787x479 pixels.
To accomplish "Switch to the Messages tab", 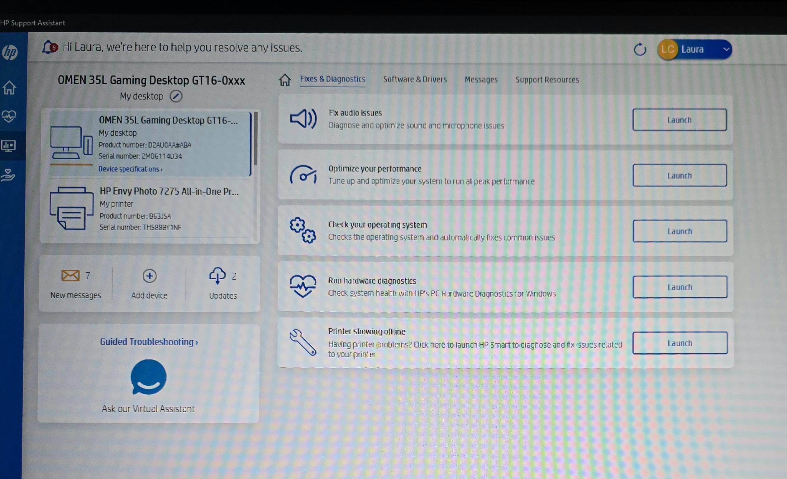I will [x=481, y=80].
